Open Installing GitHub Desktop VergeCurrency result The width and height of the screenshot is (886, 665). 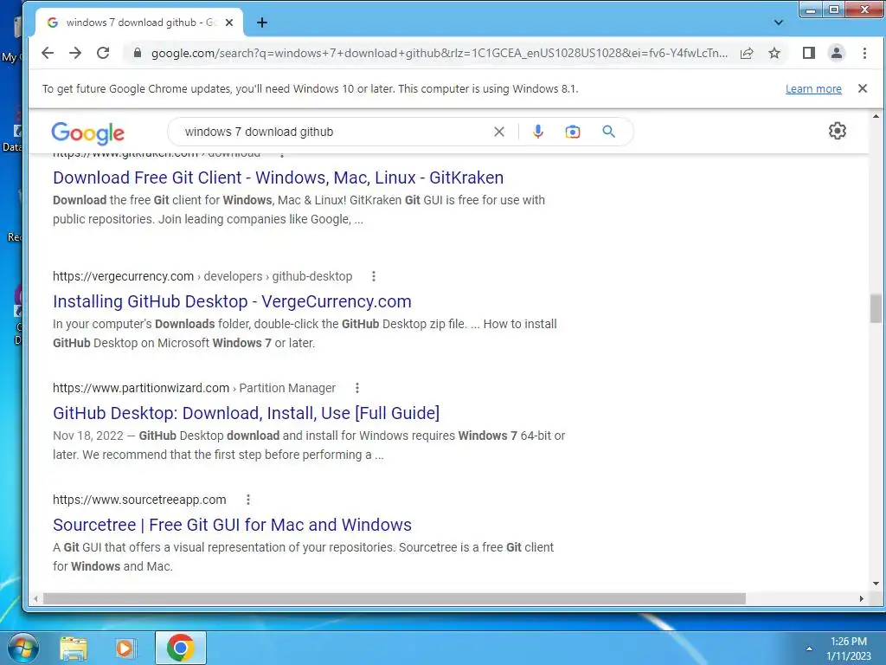coord(232,301)
